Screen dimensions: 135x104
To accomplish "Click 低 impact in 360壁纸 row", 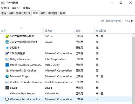I will 97,48.
